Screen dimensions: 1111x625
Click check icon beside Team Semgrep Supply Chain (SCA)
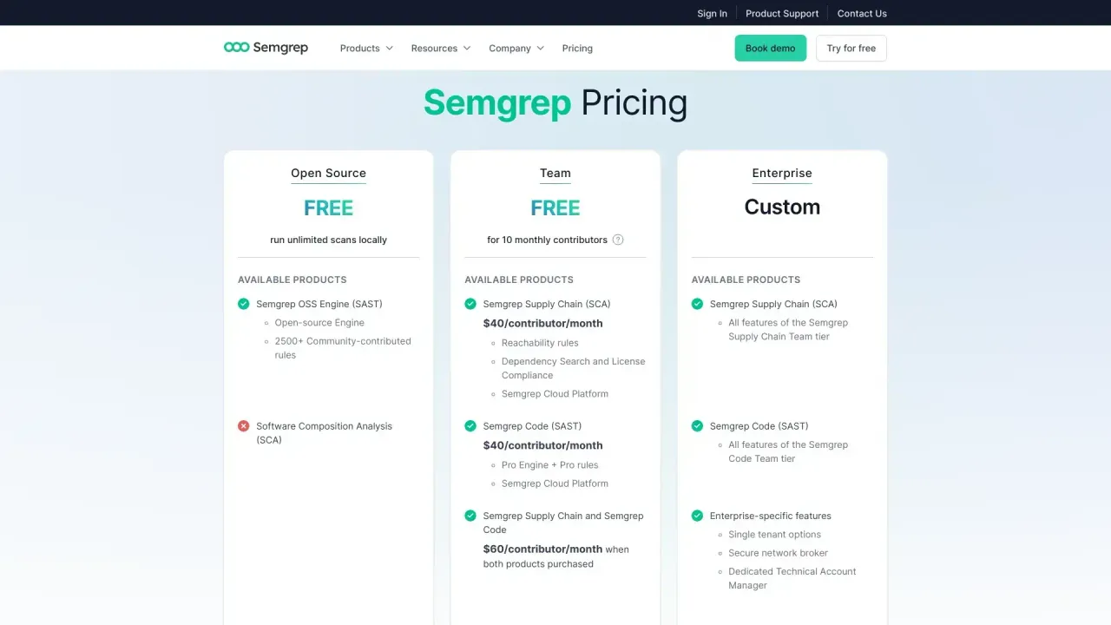(x=470, y=304)
